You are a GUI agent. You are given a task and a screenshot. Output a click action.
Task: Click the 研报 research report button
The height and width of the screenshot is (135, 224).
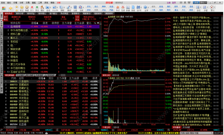pos(89,10)
